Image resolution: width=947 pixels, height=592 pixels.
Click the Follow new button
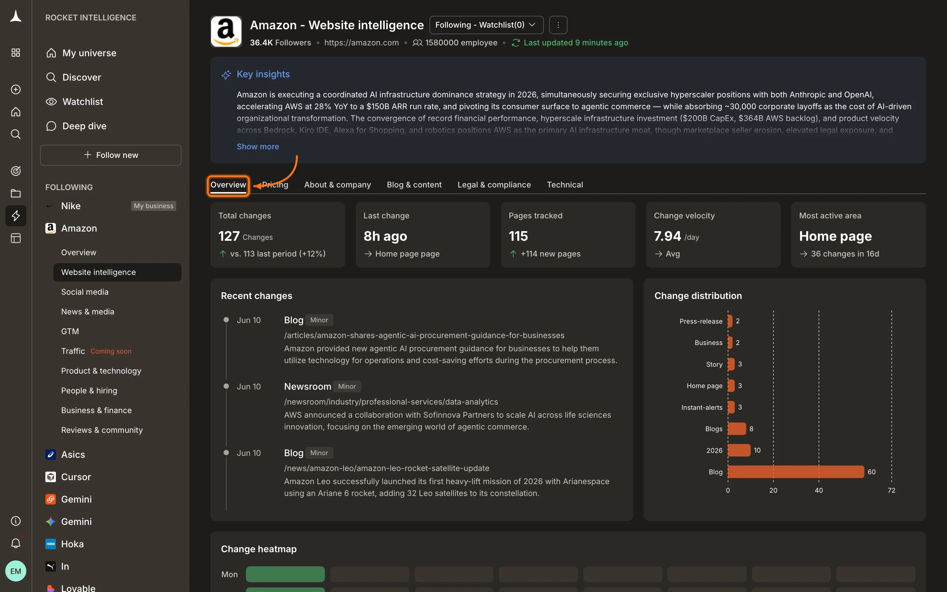pyautogui.click(x=111, y=155)
